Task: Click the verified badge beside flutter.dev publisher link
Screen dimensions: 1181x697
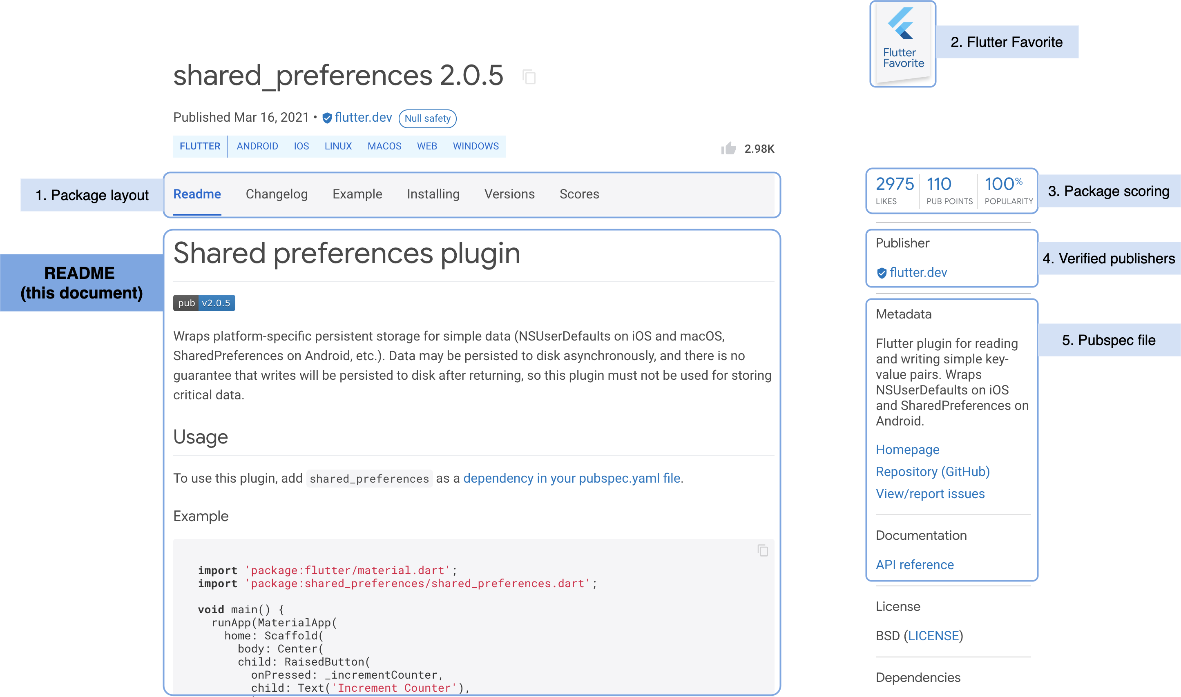Action: [328, 118]
